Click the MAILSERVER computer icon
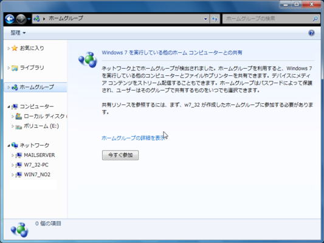 click(19, 155)
